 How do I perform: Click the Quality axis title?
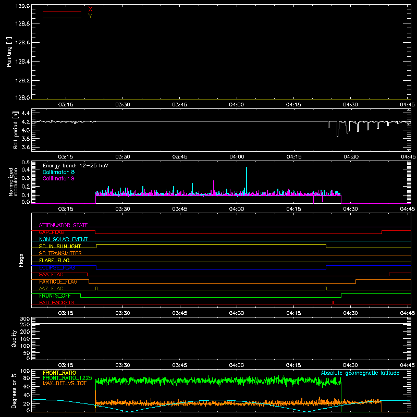click(x=14, y=338)
